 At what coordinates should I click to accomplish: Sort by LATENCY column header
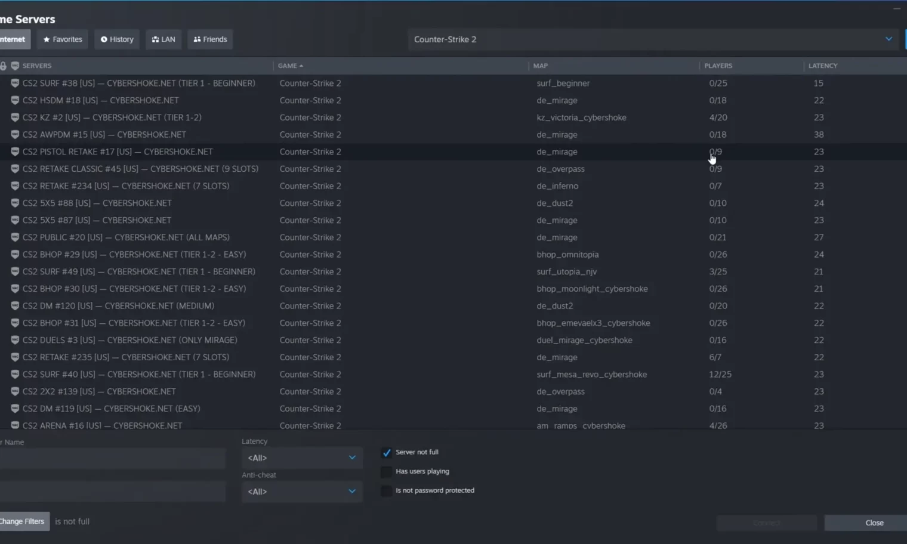pos(823,66)
